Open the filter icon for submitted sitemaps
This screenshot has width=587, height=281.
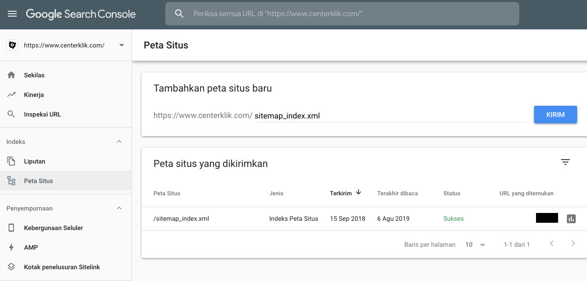tap(565, 162)
